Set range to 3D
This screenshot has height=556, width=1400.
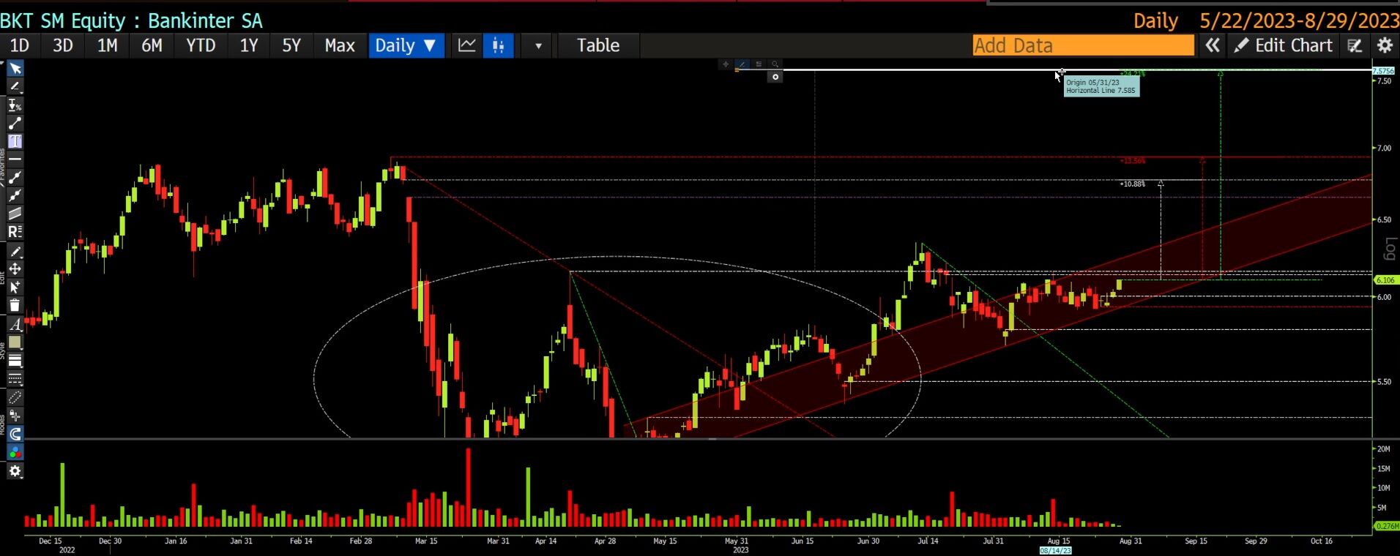tap(63, 45)
